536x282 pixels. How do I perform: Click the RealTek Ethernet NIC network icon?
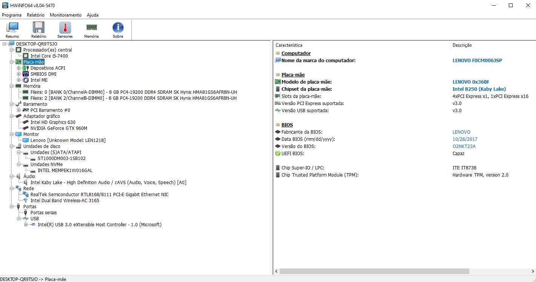pyautogui.click(x=26, y=195)
